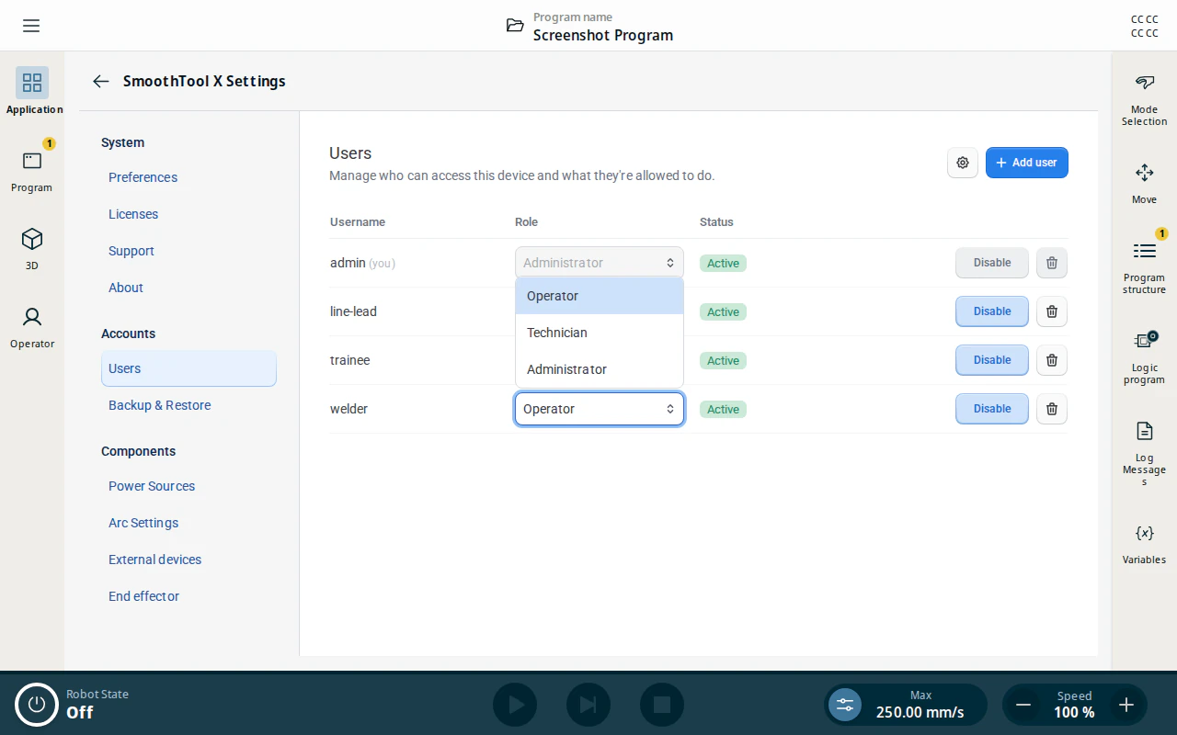Click the welder Active status badge
1177x735 pixels.
(723, 409)
